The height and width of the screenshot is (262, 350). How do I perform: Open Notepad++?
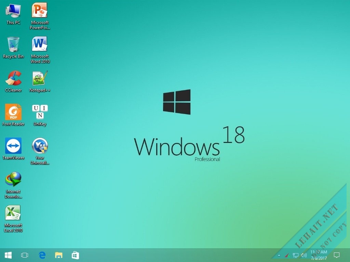point(39,79)
